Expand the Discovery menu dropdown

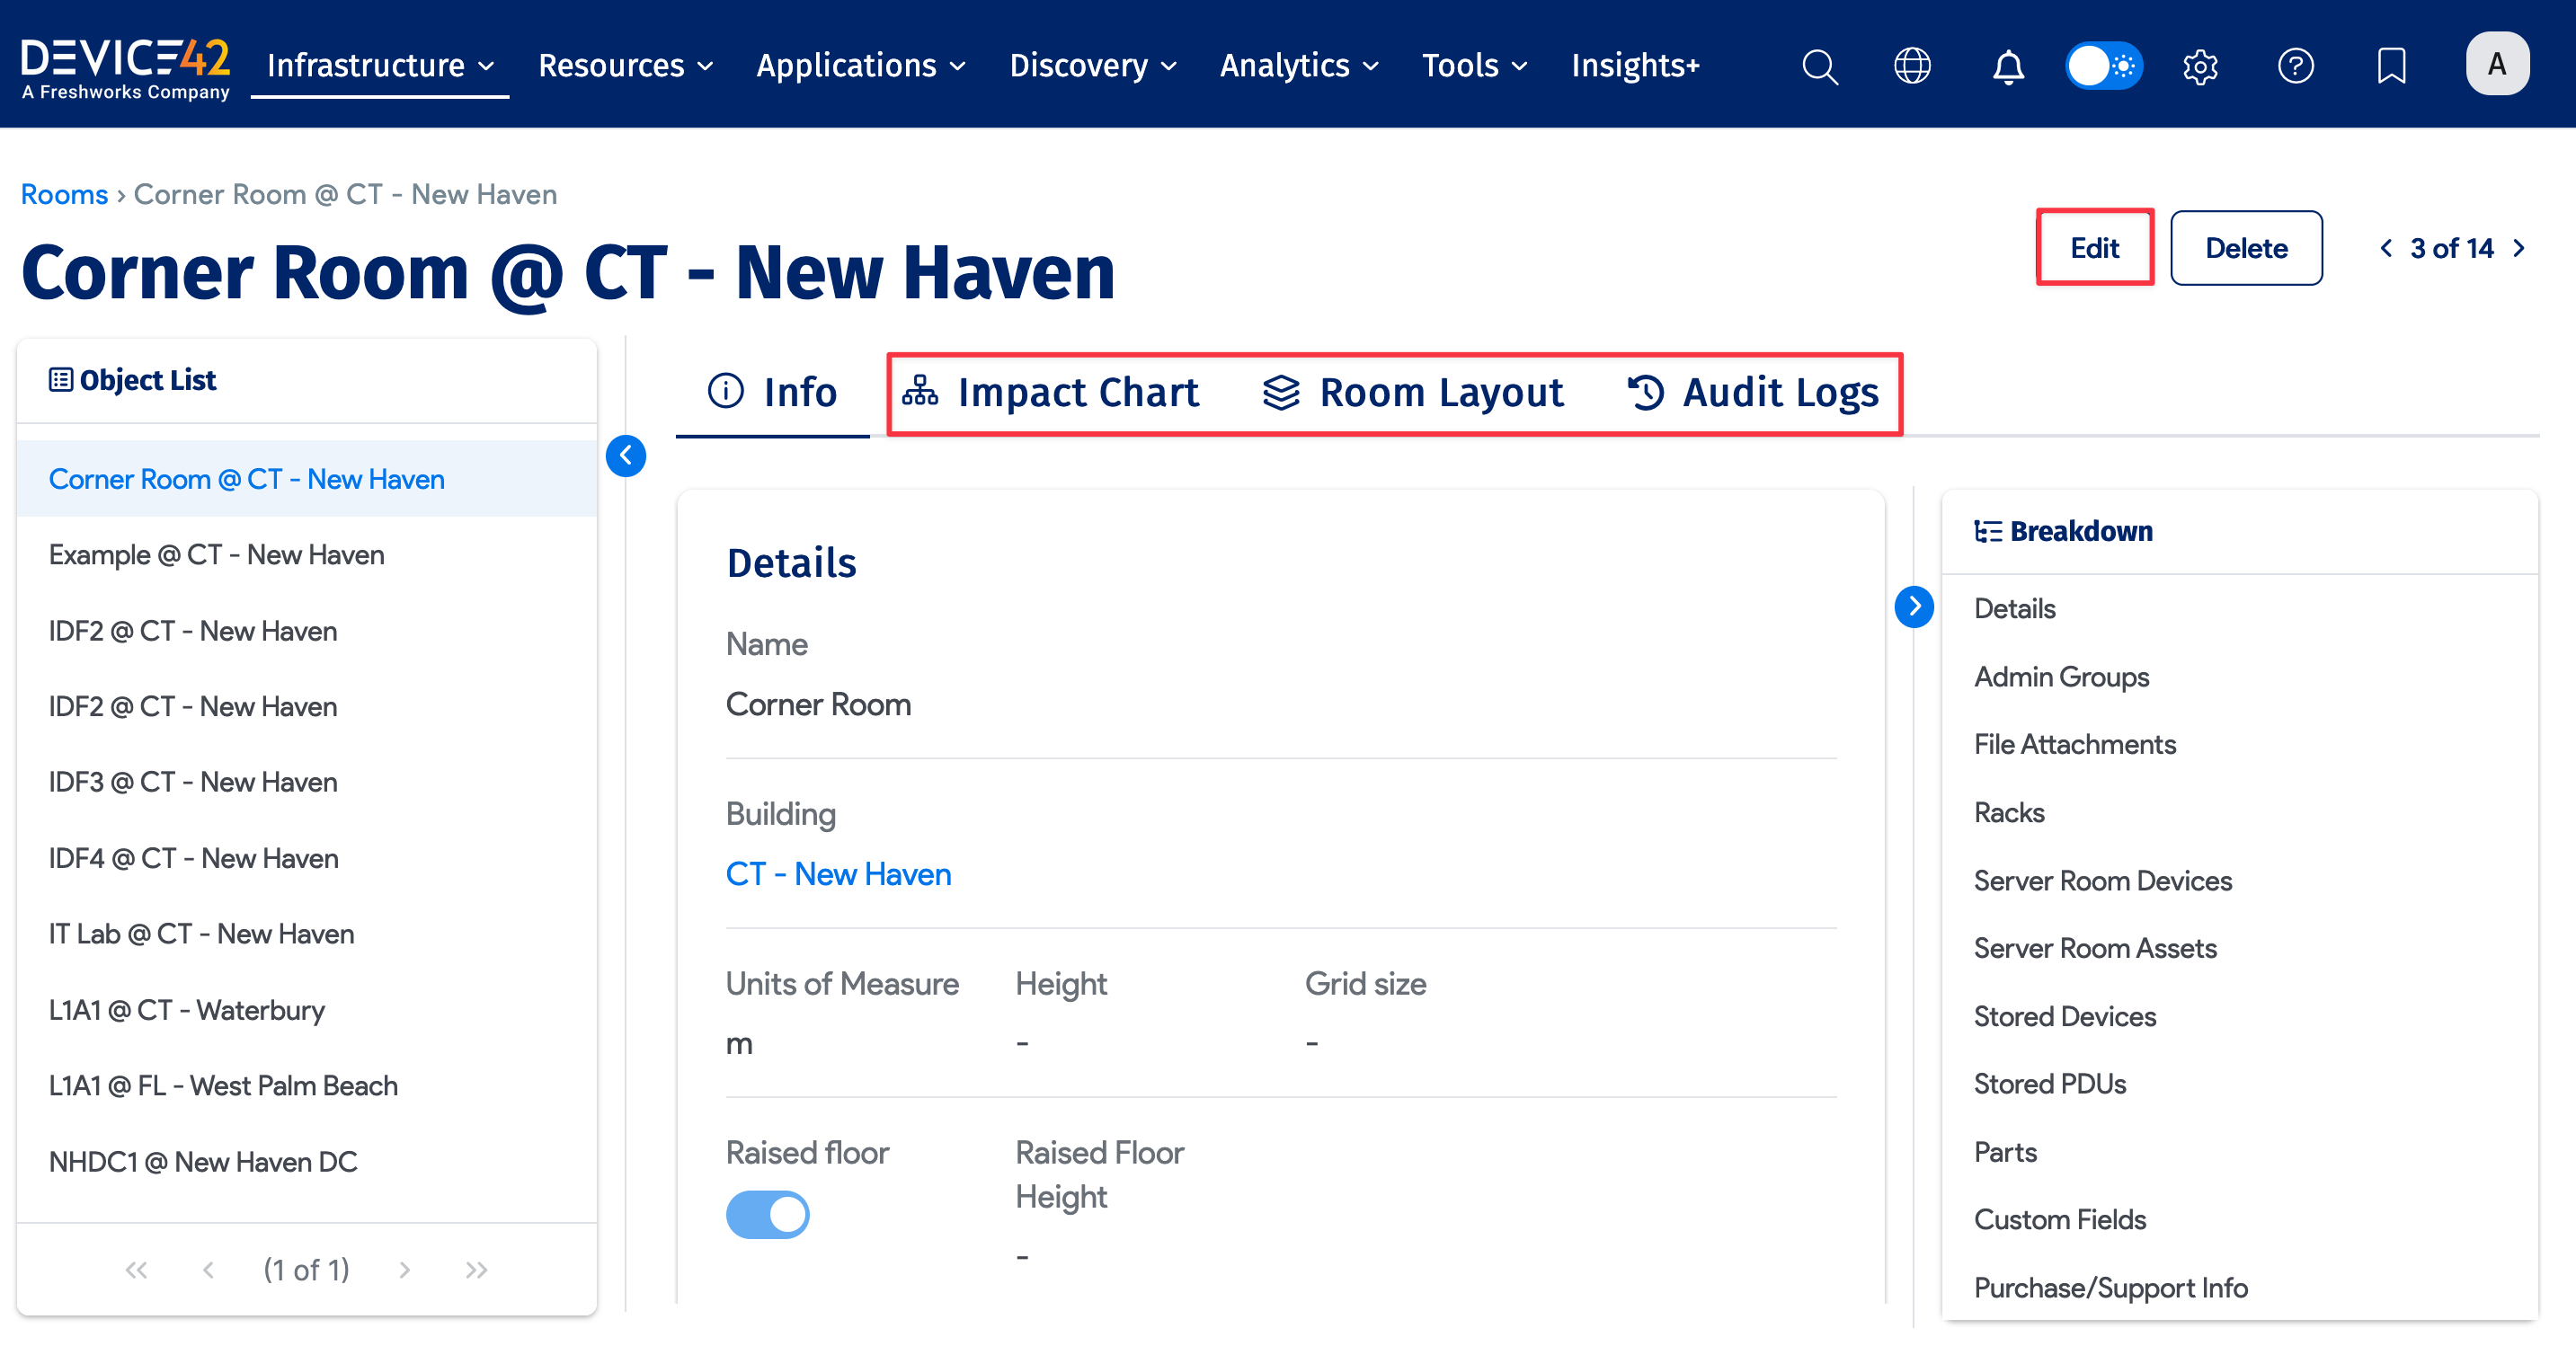(x=1093, y=66)
